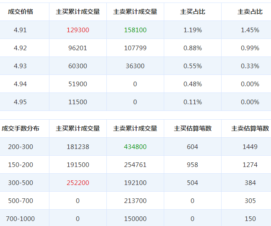Image resolution: width=271 pixels, height=226 pixels.
Task: Click price cell 4.92
Action: 20,48
